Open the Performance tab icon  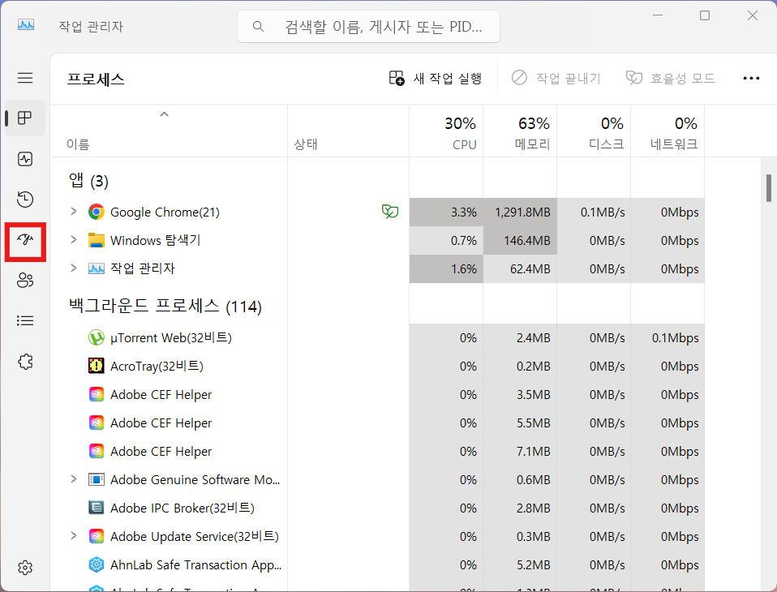click(x=25, y=159)
